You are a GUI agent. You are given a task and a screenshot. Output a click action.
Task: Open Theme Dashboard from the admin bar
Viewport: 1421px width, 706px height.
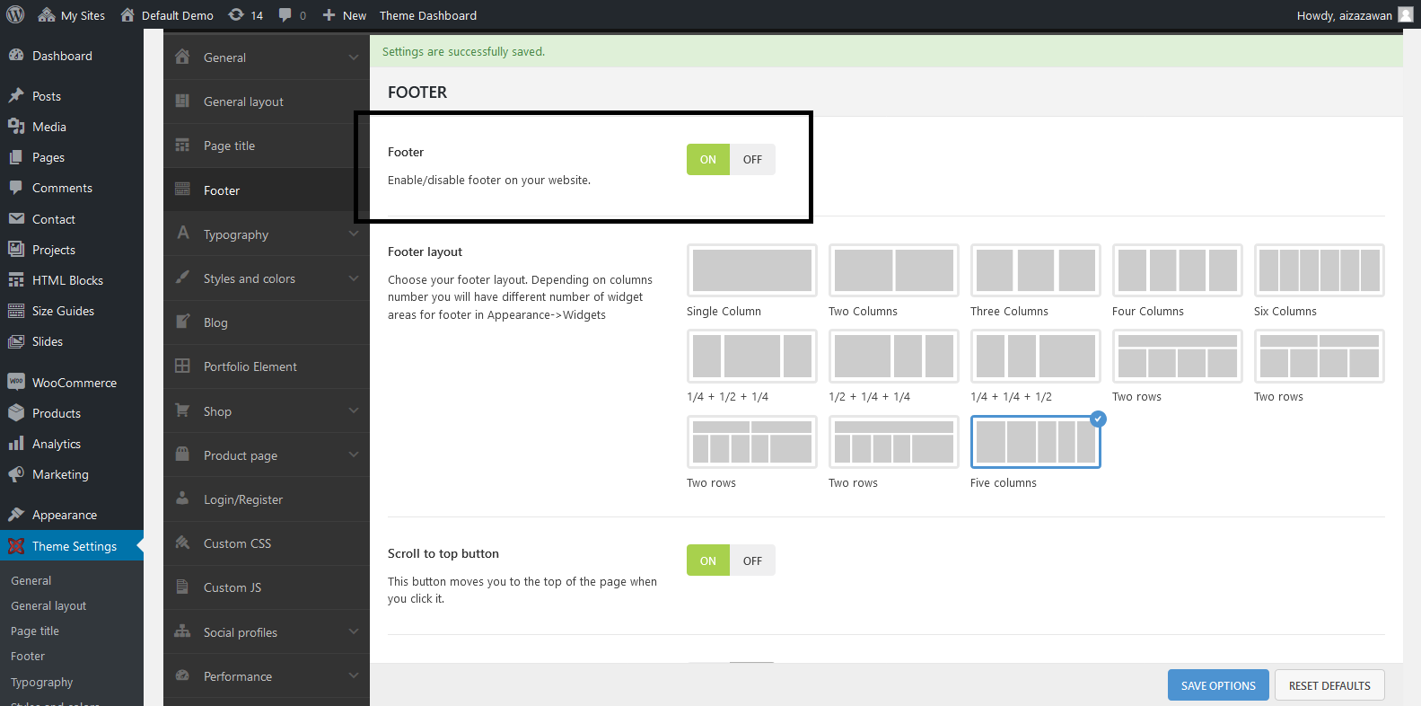(x=428, y=15)
